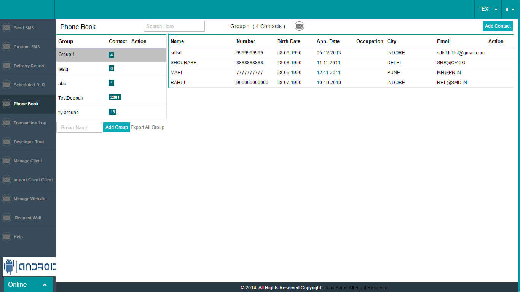520x292 pixels.
Task: Click the Transaction Log sidebar icon
Action: pos(6,123)
